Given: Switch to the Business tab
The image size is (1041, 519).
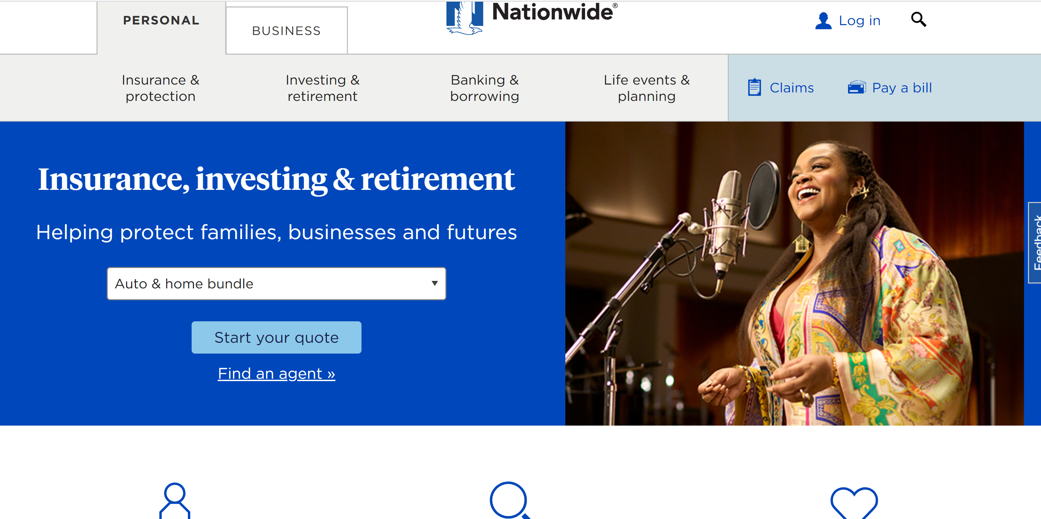Looking at the screenshot, I should 286,31.
